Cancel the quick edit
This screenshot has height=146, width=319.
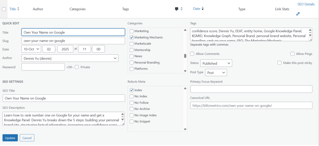point(27,138)
